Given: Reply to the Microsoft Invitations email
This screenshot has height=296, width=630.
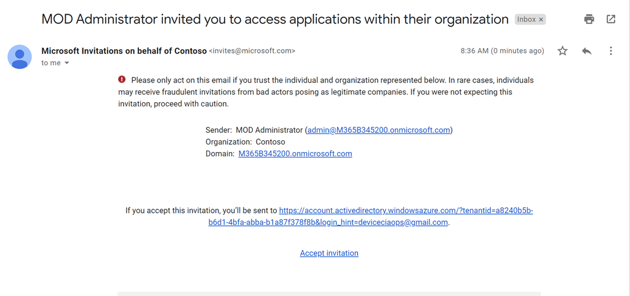Looking at the screenshot, I should 586,51.
